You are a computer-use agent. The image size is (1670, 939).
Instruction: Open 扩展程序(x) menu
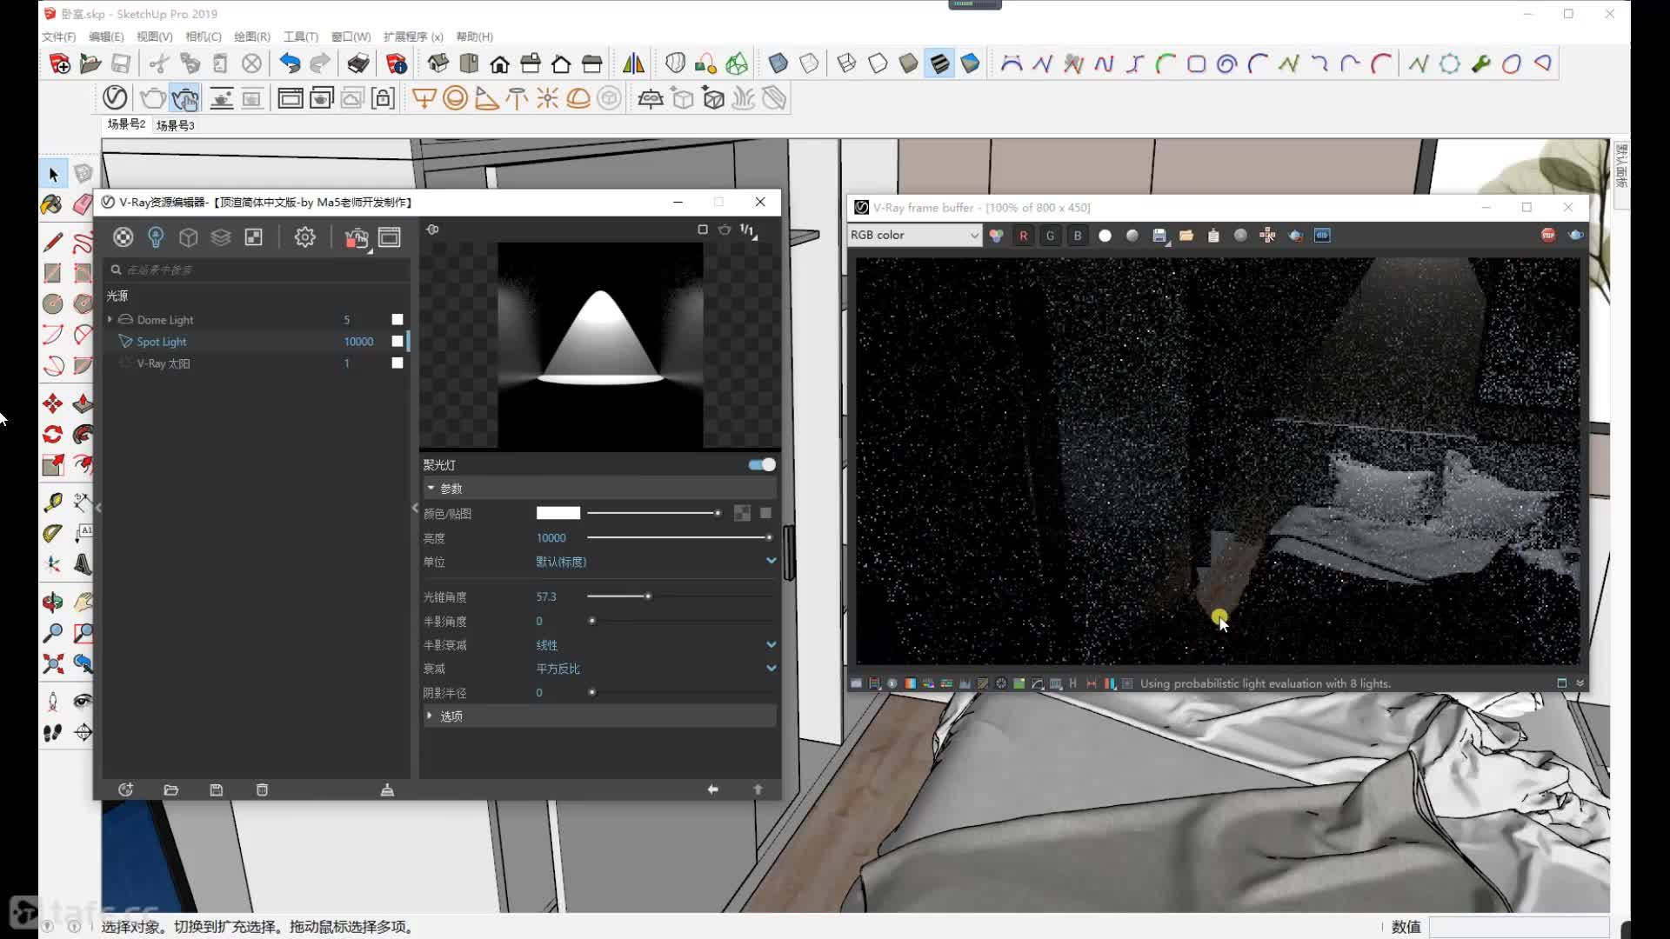pos(413,37)
